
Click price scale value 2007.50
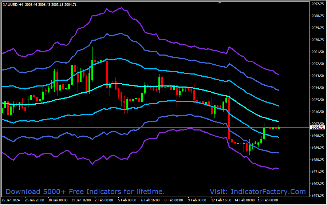(318, 124)
